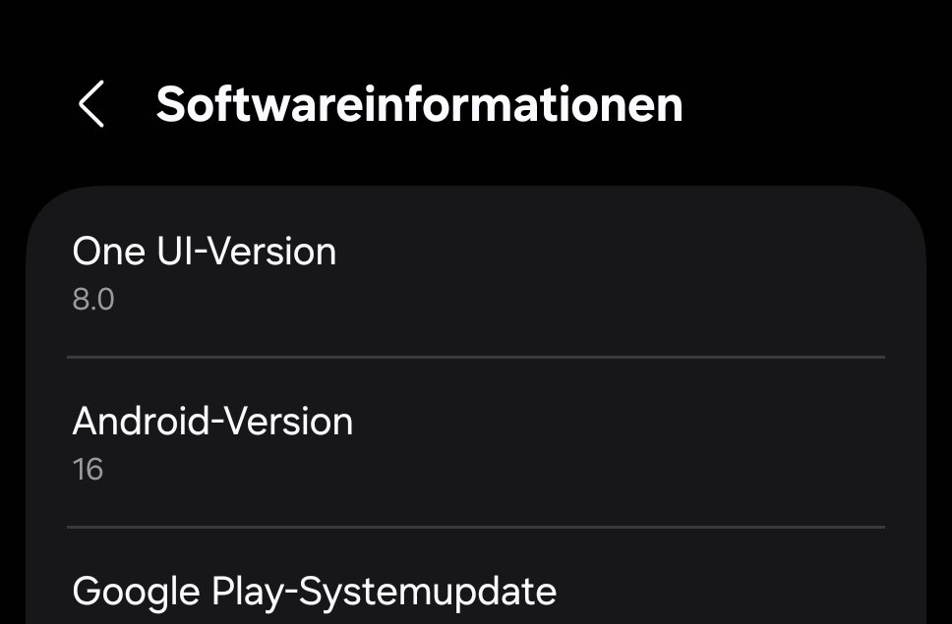Viewport: 952px width, 624px height.
Task: Click the divider below One UI-Version
Action: [x=476, y=357]
